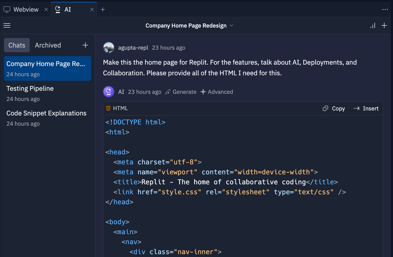This screenshot has height=257, width=393.
Task: Click the usage graph icon in the header
Action: [x=373, y=26]
